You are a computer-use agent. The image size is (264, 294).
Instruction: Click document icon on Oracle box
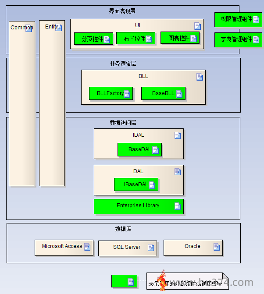point(217,247)
